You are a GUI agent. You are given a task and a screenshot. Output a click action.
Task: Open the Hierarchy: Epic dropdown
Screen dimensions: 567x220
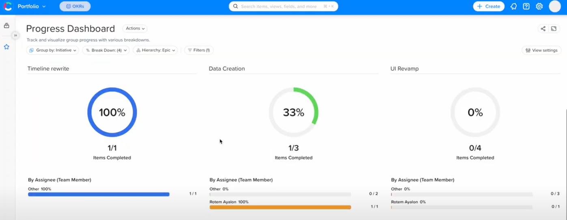(x=155, y=50)
